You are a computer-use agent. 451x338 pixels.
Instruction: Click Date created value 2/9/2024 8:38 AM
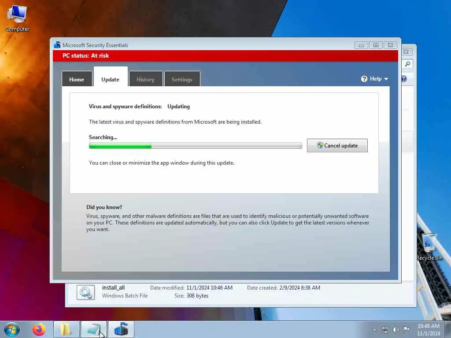pos(299,288)
